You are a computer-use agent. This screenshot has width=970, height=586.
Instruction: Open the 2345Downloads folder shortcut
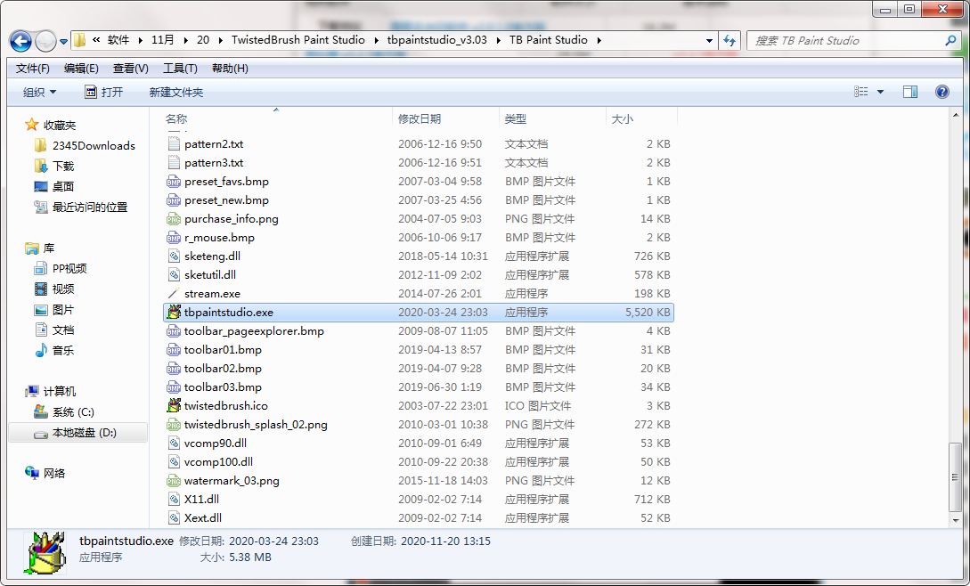pyautogui.click(x=94, y=145)
